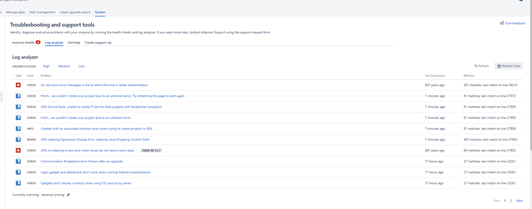Viewport: 532px width, 209px height.
Task: Click the 'FIXED IN 7.2.7' label
Action: 151,151
